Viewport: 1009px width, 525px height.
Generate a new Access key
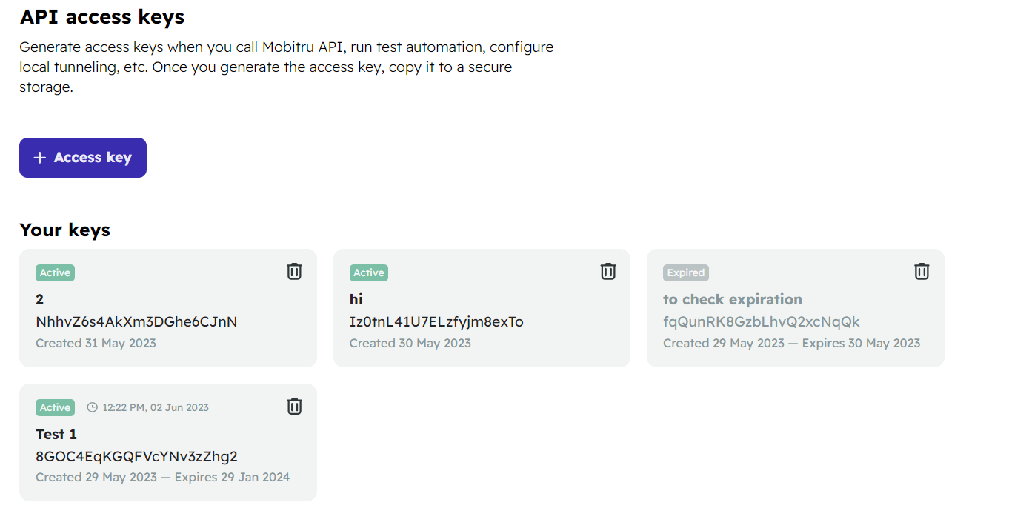click(x=83, y=158)
